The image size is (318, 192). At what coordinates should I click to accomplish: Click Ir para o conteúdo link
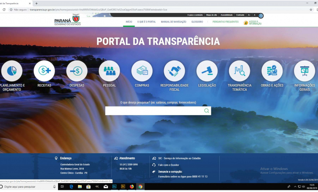pyautogui.click(x=195, y=15)
